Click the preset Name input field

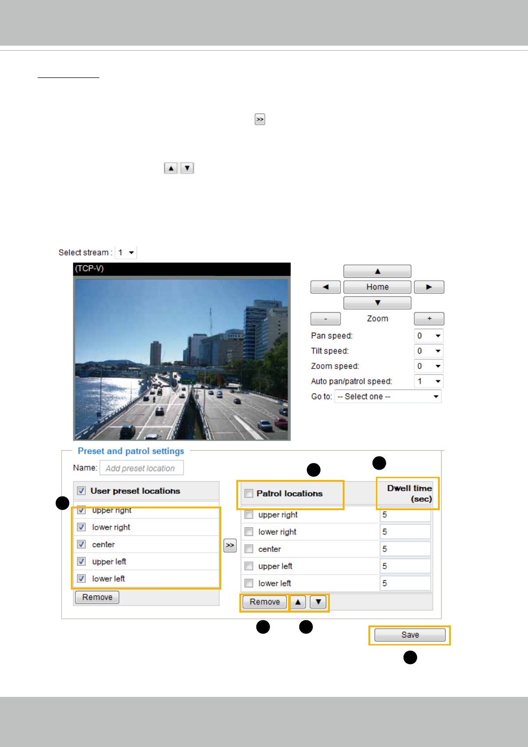pos(141,468)
